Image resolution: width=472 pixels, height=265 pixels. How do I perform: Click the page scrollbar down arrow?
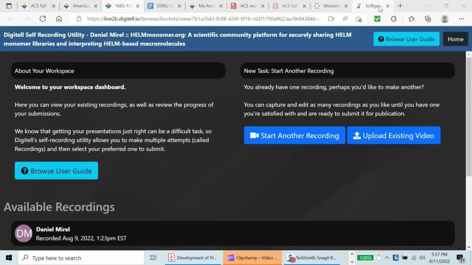point(469,247)
